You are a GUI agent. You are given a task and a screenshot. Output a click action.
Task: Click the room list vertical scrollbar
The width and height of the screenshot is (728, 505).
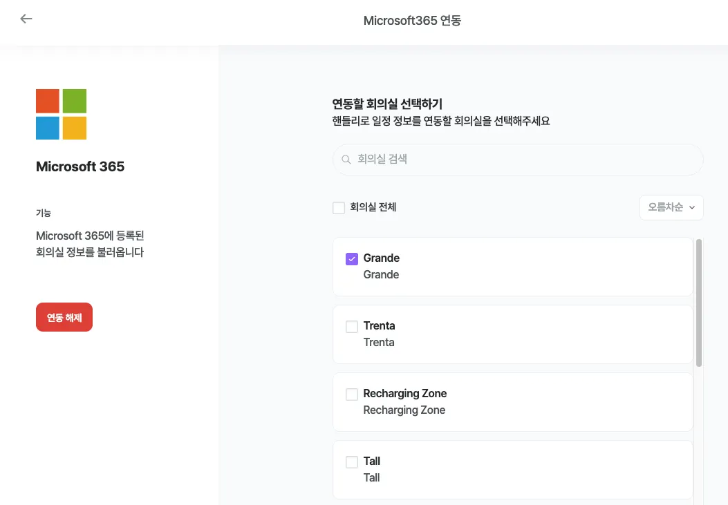pyautogui.click(x=699, y=303)
